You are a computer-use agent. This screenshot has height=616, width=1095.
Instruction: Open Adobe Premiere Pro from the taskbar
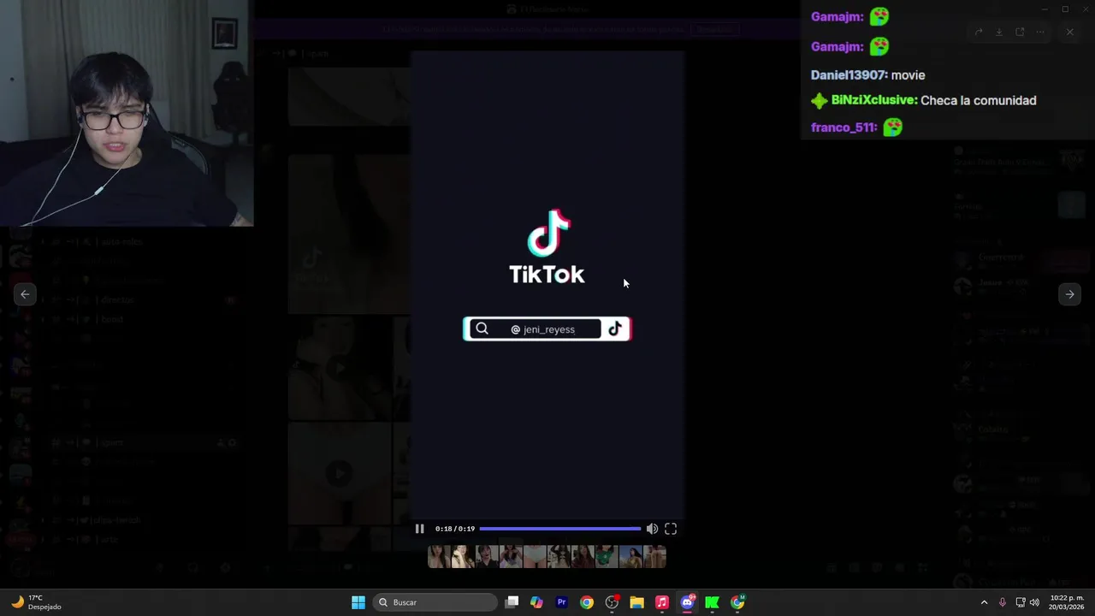[x=561, y=602]
